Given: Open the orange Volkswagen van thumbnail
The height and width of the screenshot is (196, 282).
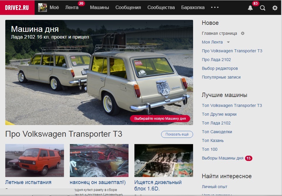Looking at the screenshot, I should [x=35, y=161].
